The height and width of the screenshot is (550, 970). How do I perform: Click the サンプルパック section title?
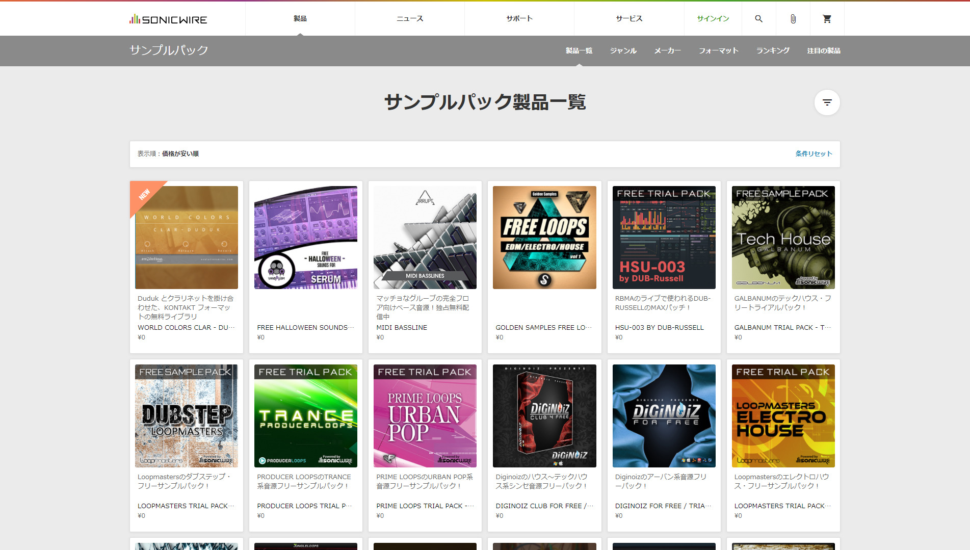169,50
